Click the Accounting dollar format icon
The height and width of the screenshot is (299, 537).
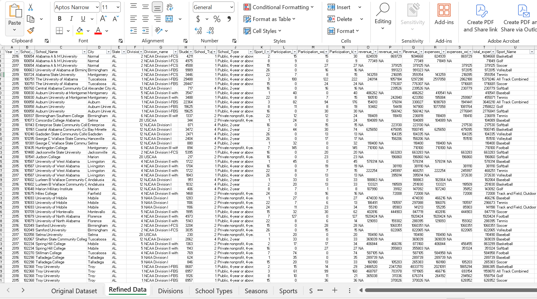tap(198, 19)
